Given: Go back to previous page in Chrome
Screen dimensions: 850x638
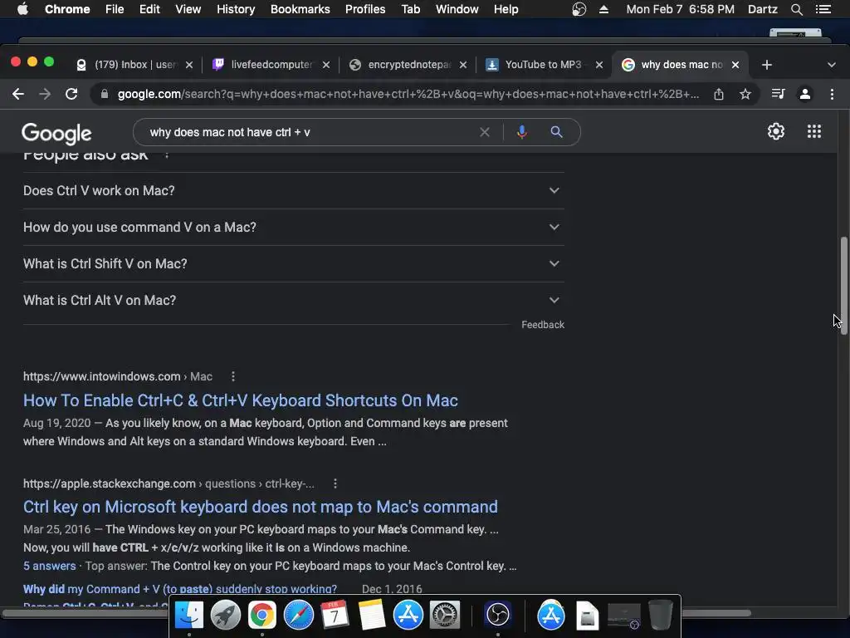Looking at the screenshot, I should [x=18, y=94].
